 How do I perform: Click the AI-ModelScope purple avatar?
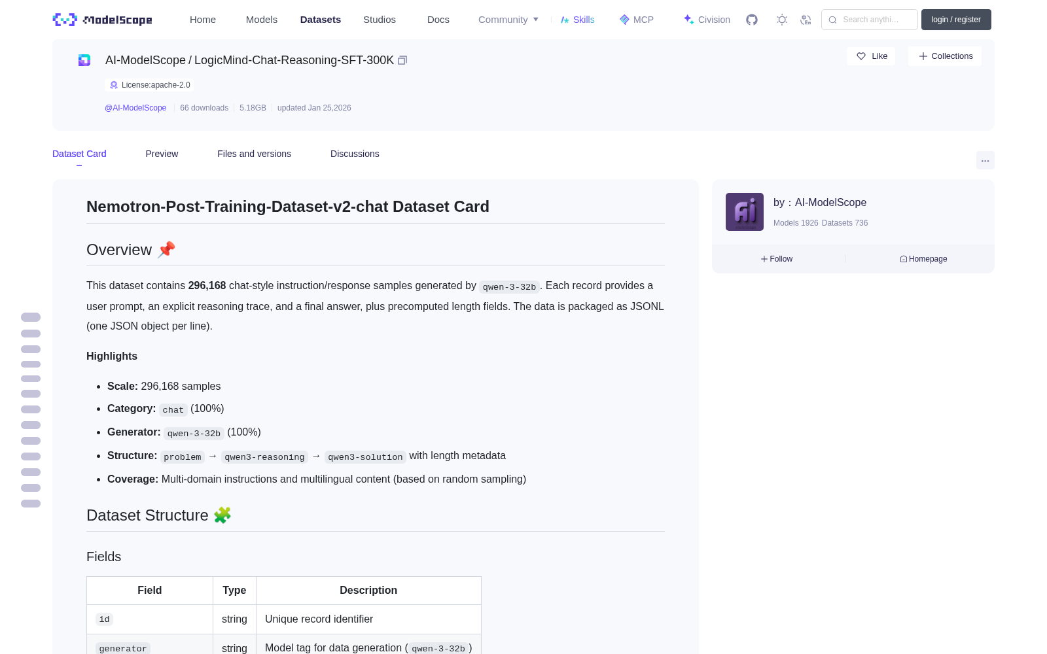[745, 212]
